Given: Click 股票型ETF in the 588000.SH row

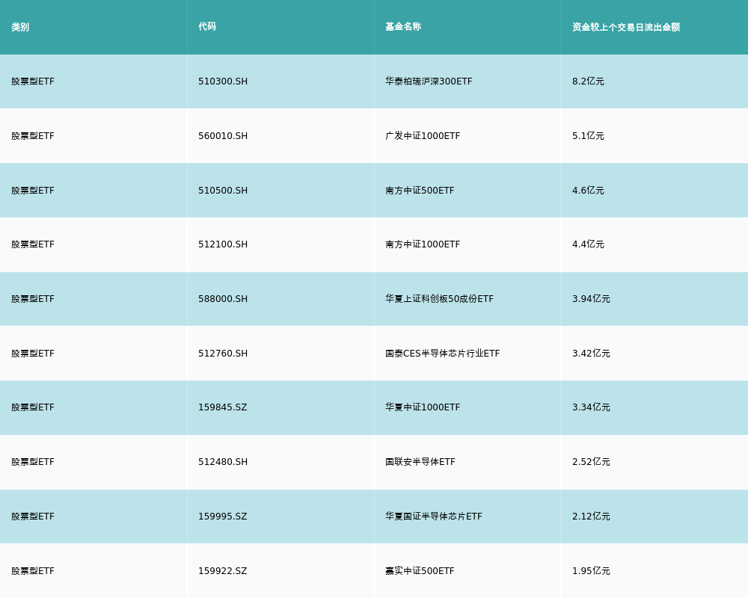Looking at the screenshot, I should point(33,299).
